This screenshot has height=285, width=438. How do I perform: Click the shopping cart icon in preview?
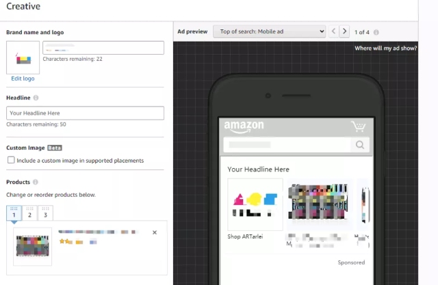[357, 126]
